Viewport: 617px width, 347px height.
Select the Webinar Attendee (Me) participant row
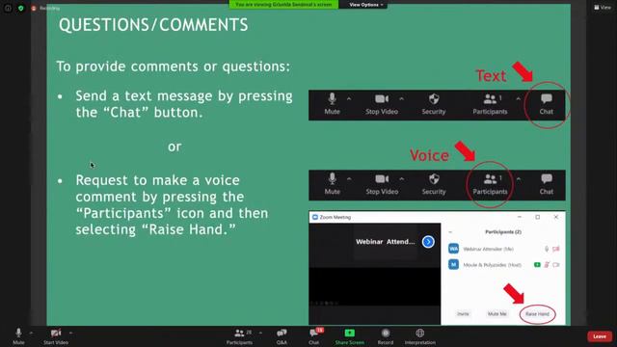[x=503, y=249]
